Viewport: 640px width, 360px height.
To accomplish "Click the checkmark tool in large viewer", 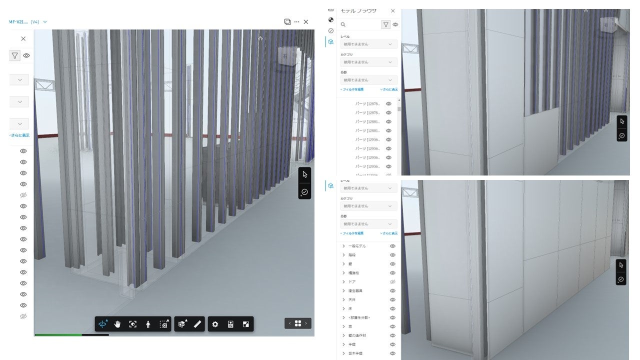I will [304, 191].
